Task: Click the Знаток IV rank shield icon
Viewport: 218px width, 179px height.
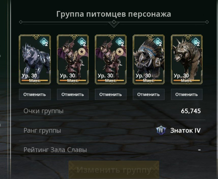Action: click(x=161, y=130)
